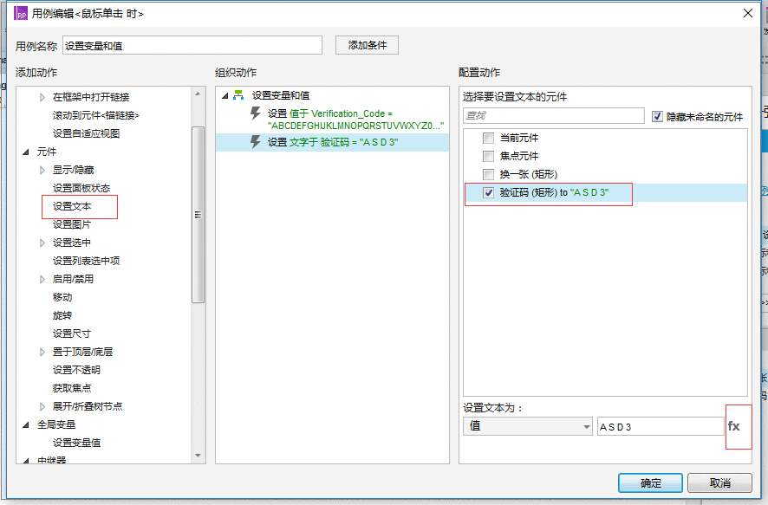The image size is (768, 505).
Task: Collapse the 中继器 category
Action: tap(26, 461)
